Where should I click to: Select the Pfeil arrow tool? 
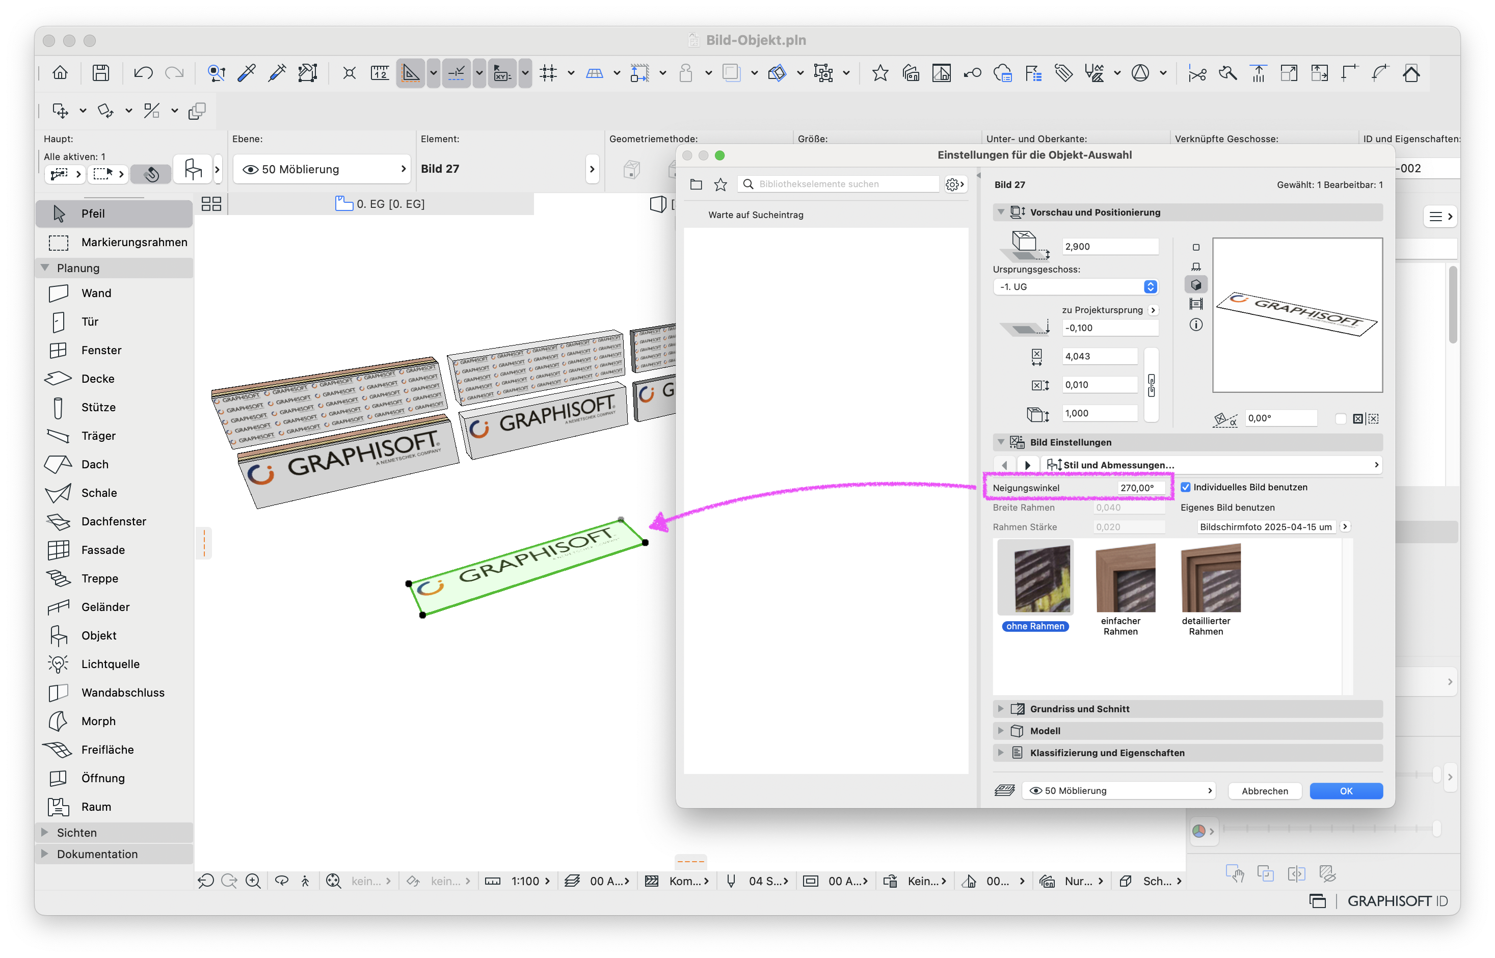pyautogui.click(x=115, y=214)
